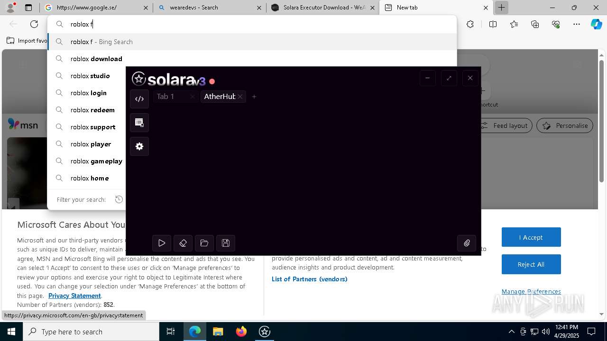Clear the editor with Solara's eraser icon
The image size is (607, 341).
click(183, 243)
